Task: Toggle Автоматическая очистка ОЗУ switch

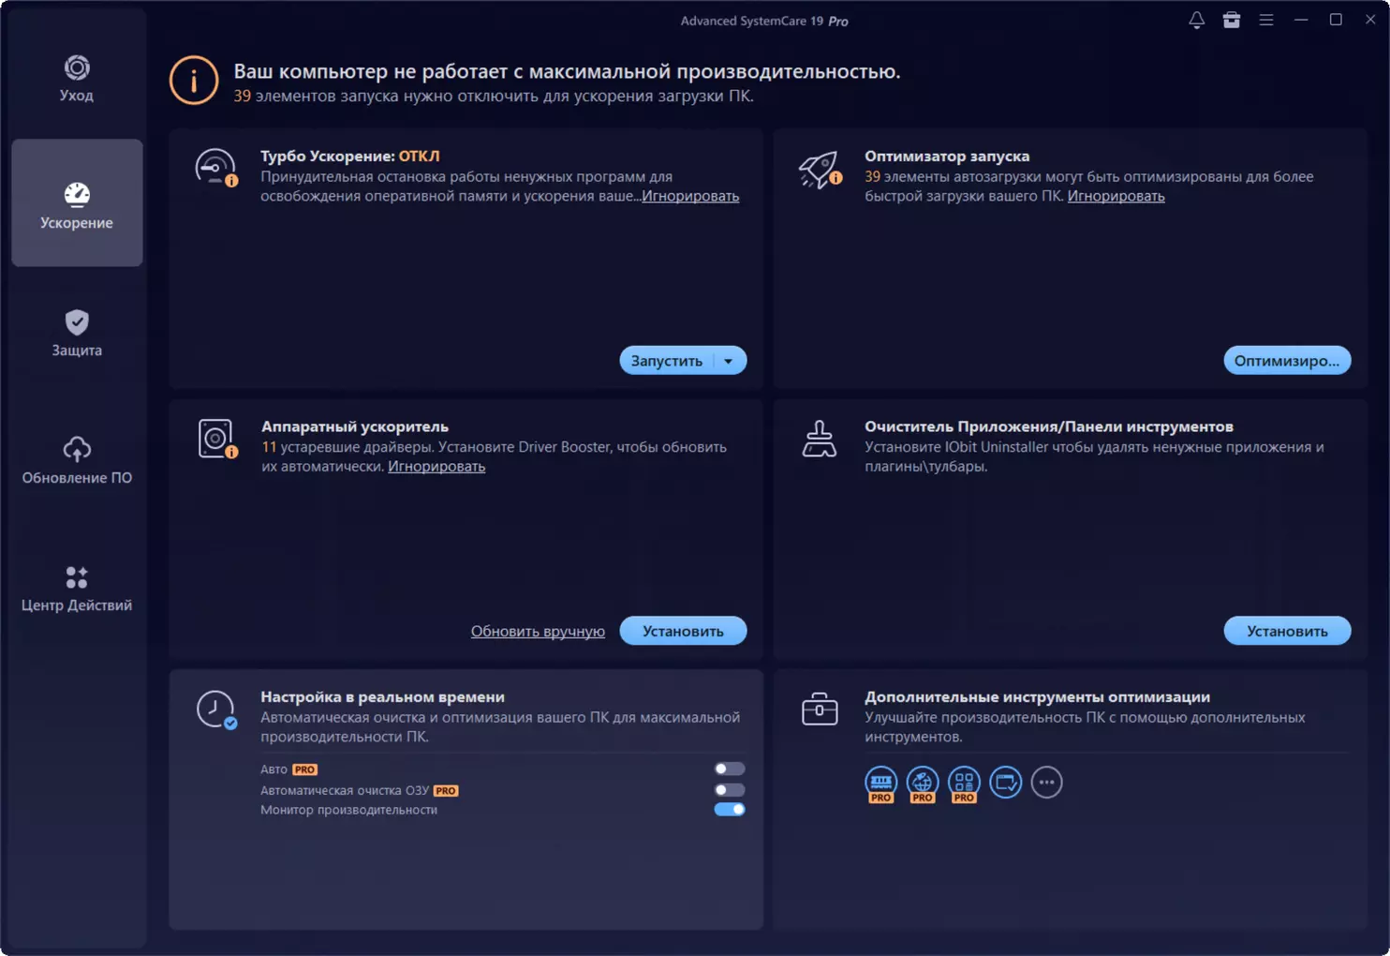Action: (730, 789)
